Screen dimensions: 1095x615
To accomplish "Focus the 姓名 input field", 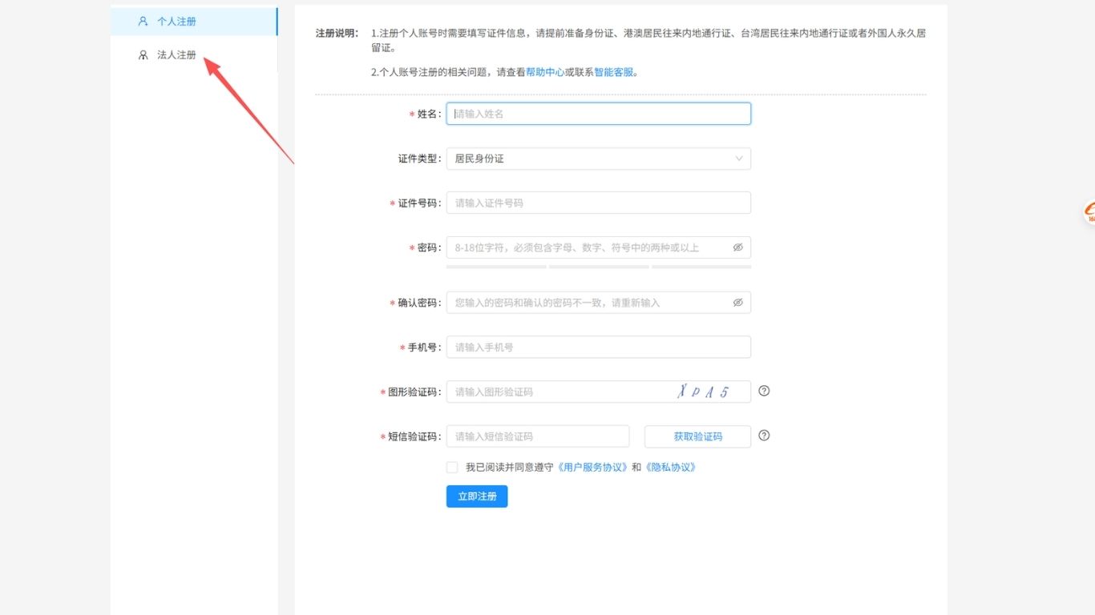I will pos(598,114).
